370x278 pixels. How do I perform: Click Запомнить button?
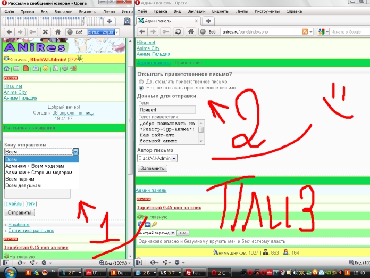click(153, 168)
